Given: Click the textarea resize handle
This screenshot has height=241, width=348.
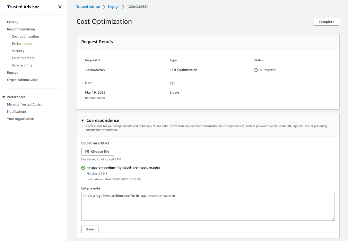Looking at the screenshot, I should [x=333, y=219].
